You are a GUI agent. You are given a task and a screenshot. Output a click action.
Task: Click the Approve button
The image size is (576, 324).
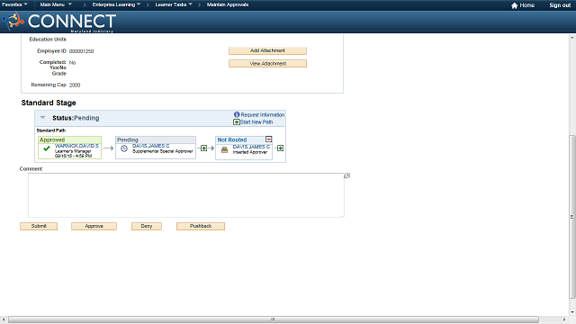[94, 226]
